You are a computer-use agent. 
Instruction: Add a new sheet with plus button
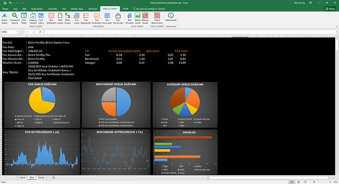54,178
